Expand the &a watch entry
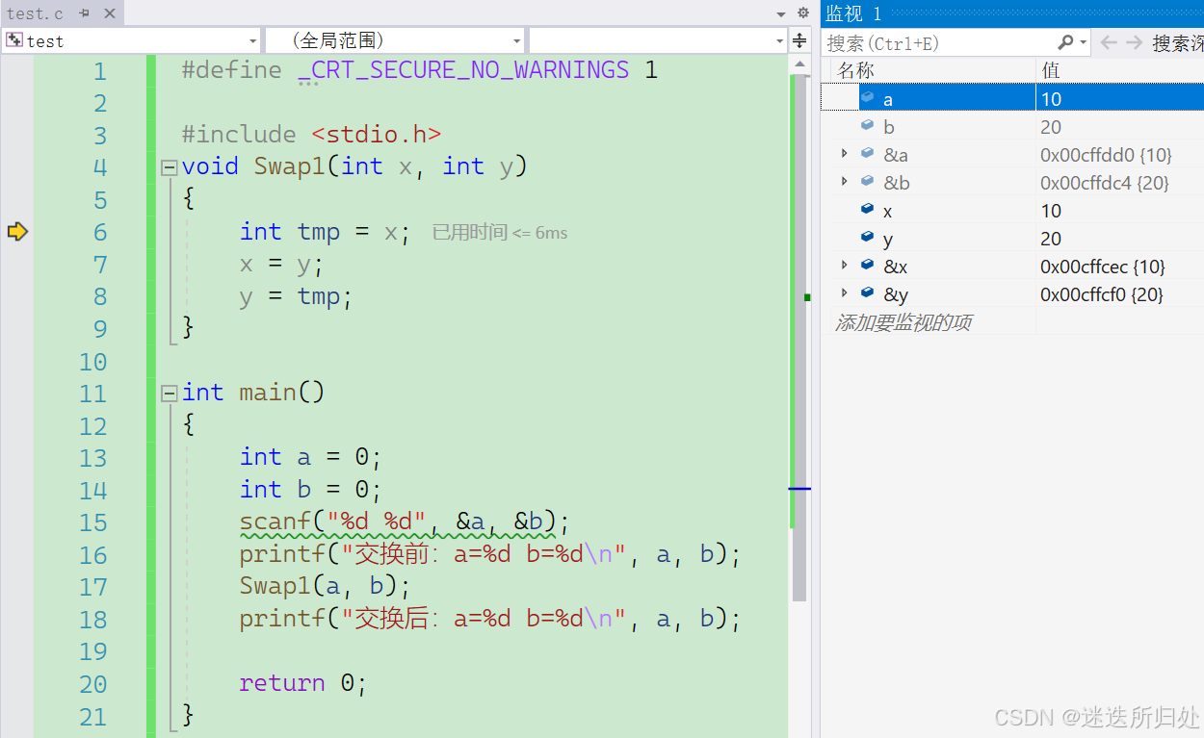 point(845,154)
